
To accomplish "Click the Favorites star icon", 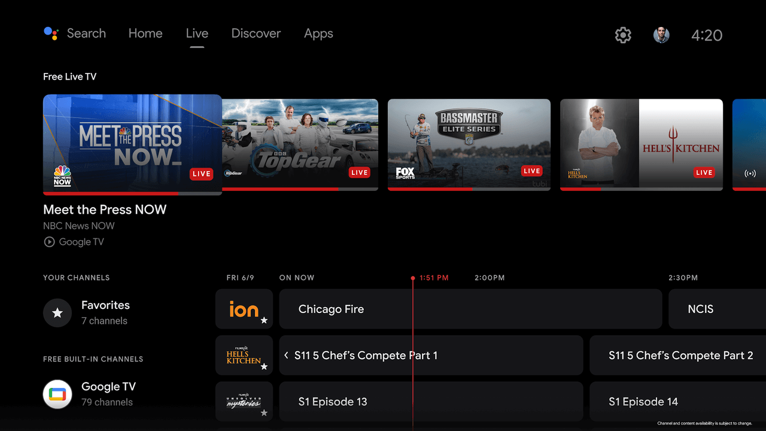I will coord(57,312).
